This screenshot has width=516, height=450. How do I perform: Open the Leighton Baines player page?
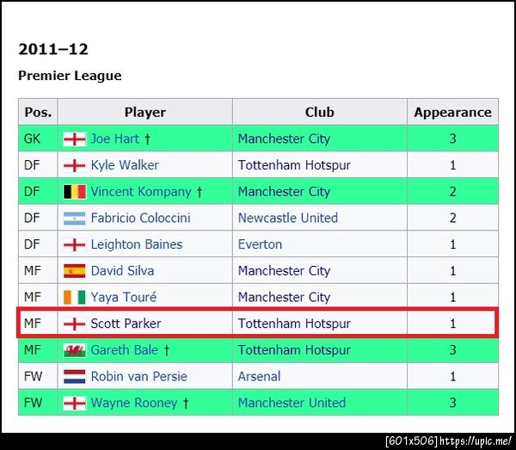137,244
